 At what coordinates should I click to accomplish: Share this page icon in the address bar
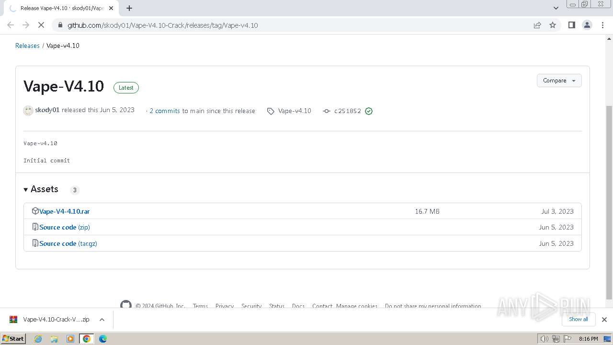click(537, 25)
